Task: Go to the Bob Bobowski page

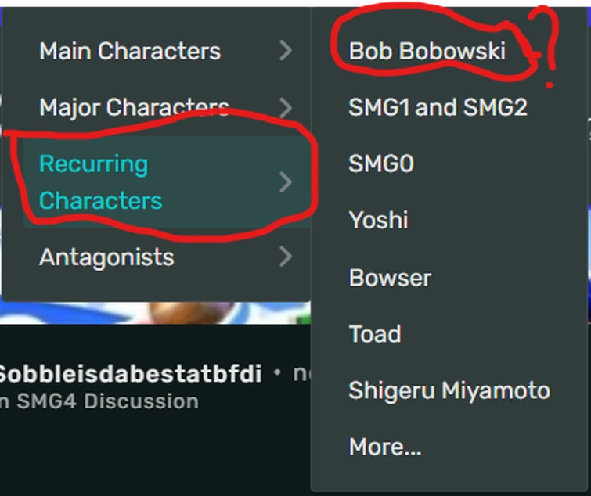Action: coord(427,52)
